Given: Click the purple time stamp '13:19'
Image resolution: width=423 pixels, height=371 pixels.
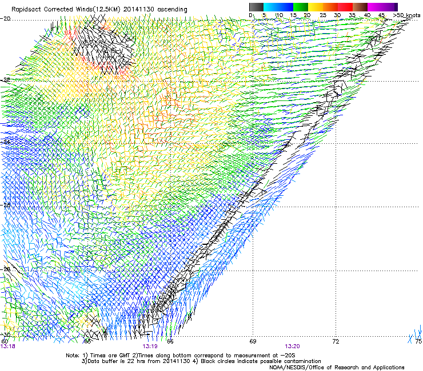Looking at the screenshot, I should tap(150, 346).
